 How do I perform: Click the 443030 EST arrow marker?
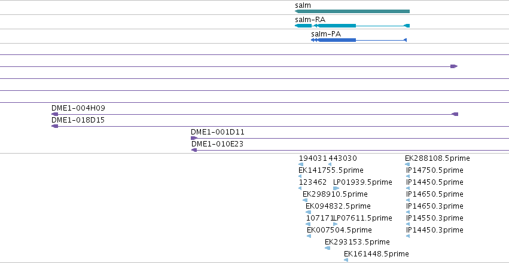(x=330, y=164)
